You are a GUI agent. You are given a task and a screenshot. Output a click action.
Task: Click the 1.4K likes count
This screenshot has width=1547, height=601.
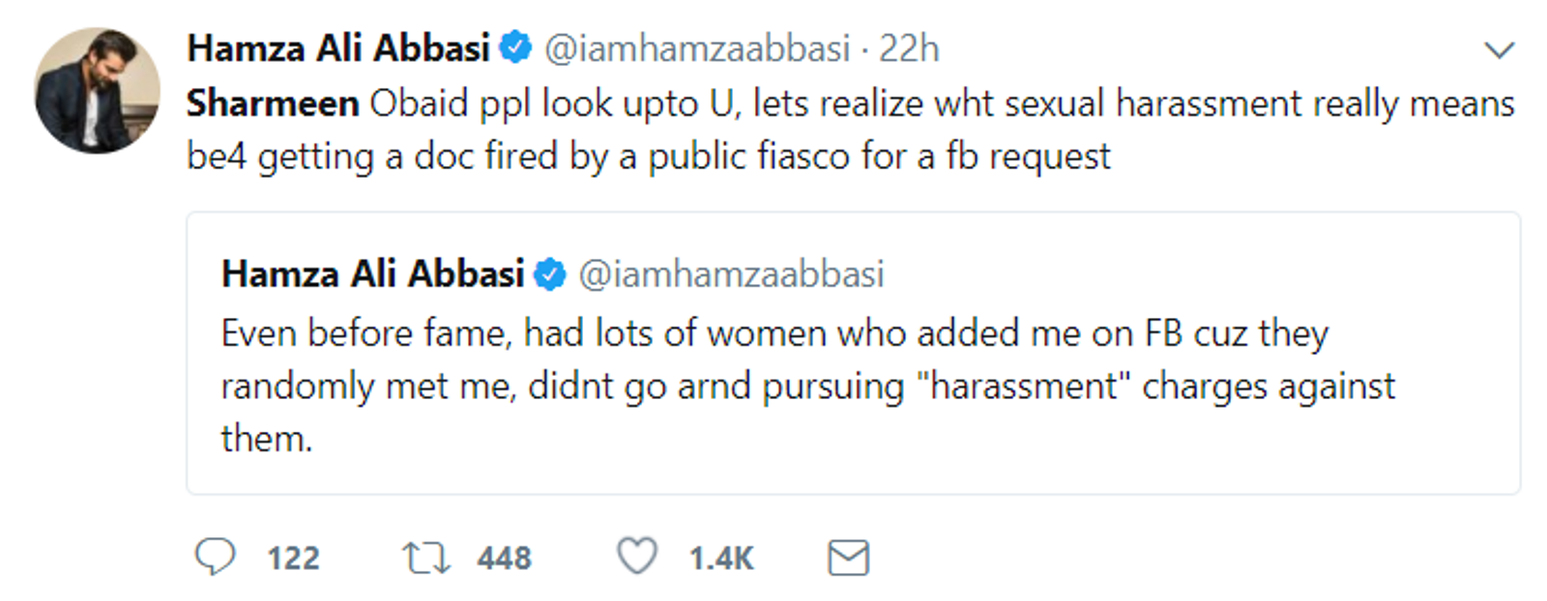[x=720, y=558]
